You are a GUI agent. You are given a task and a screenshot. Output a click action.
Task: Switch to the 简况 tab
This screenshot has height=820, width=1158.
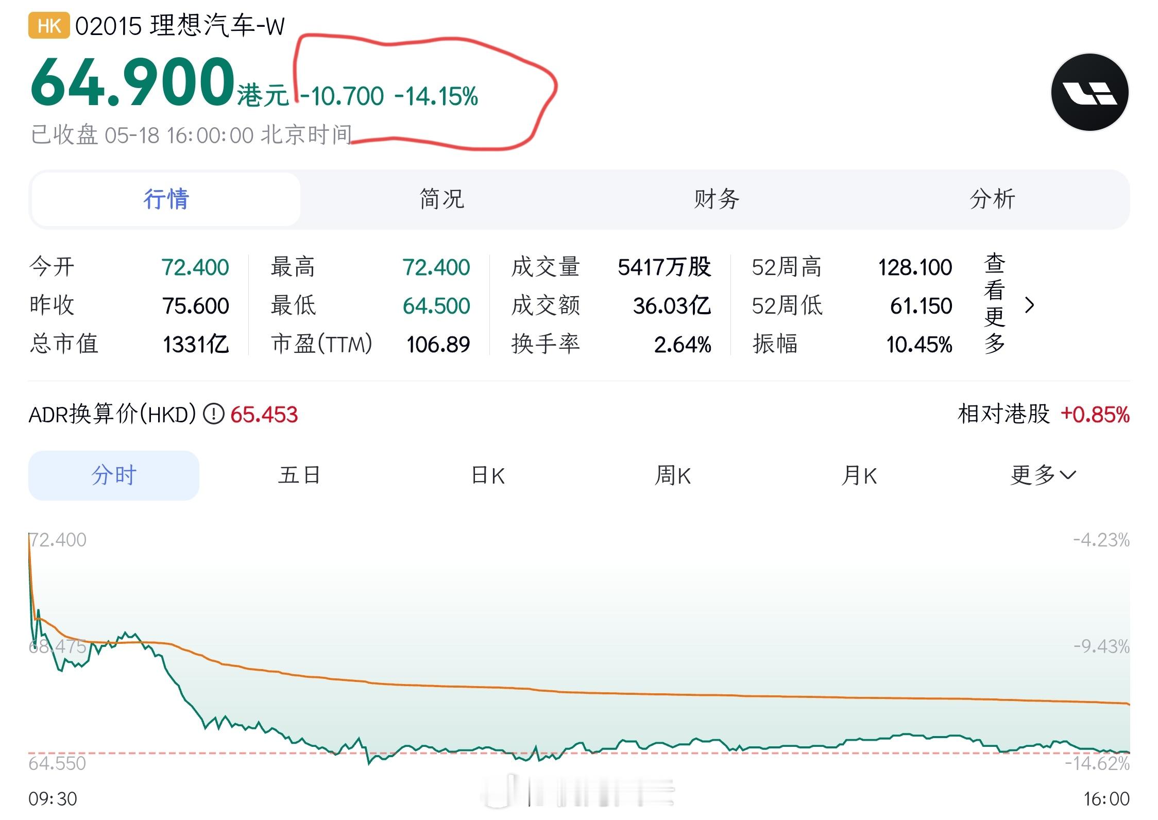[441, 199]
